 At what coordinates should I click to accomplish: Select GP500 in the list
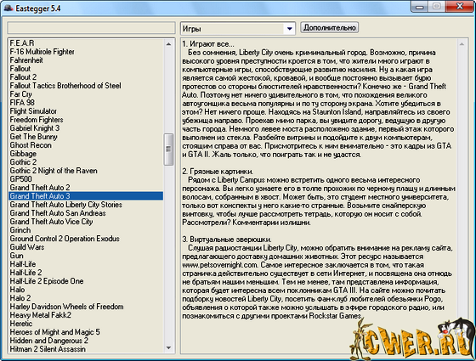(x=86, y=179)
